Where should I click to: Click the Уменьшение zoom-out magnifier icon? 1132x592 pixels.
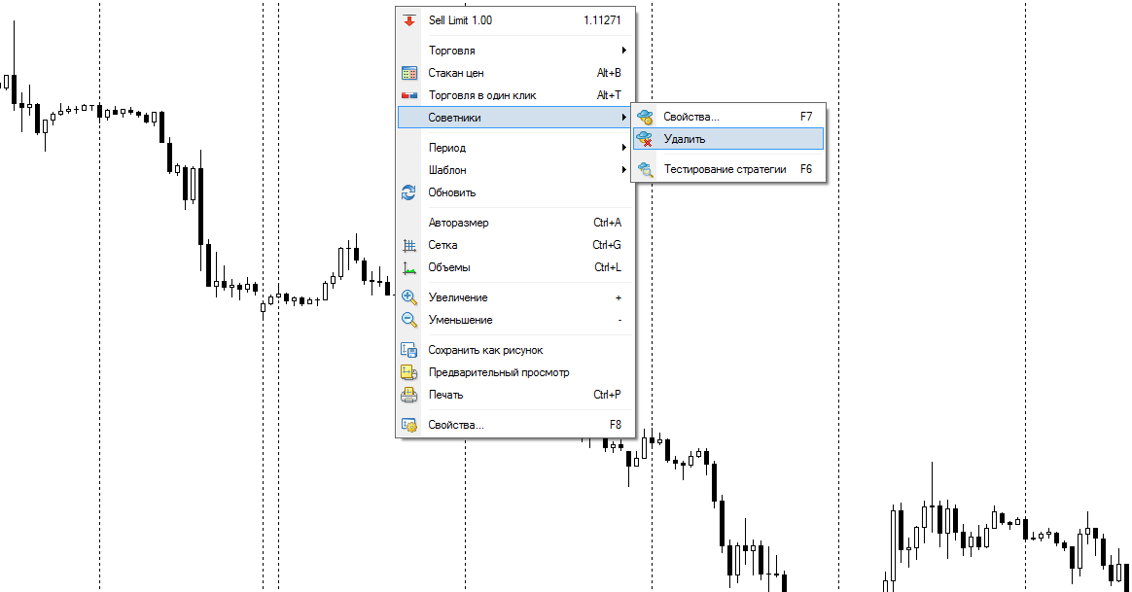[409, 320]
